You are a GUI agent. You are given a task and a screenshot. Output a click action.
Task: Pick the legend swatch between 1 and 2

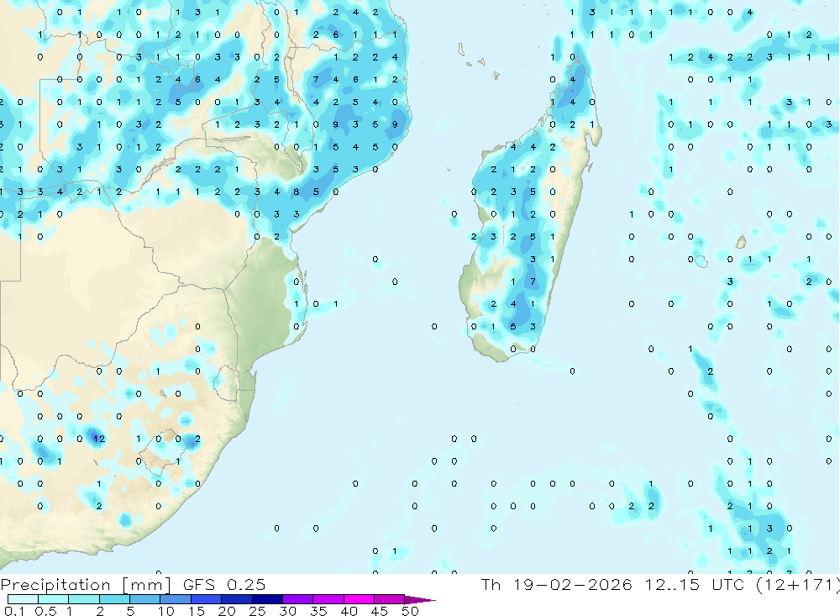(x=84, y=599)
